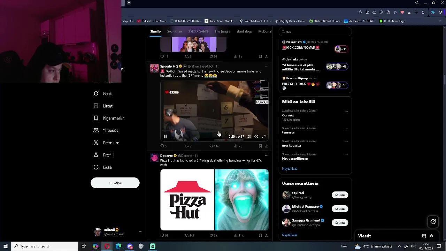Open options for the Correct trend
Image resolution: width=446 pixels, height=251 pixels.
coord(346,112)
